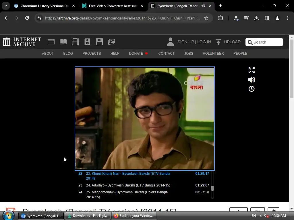294x220 pixels.
Task: Switch to Free Video Converter tab
Action: (113, 6)
